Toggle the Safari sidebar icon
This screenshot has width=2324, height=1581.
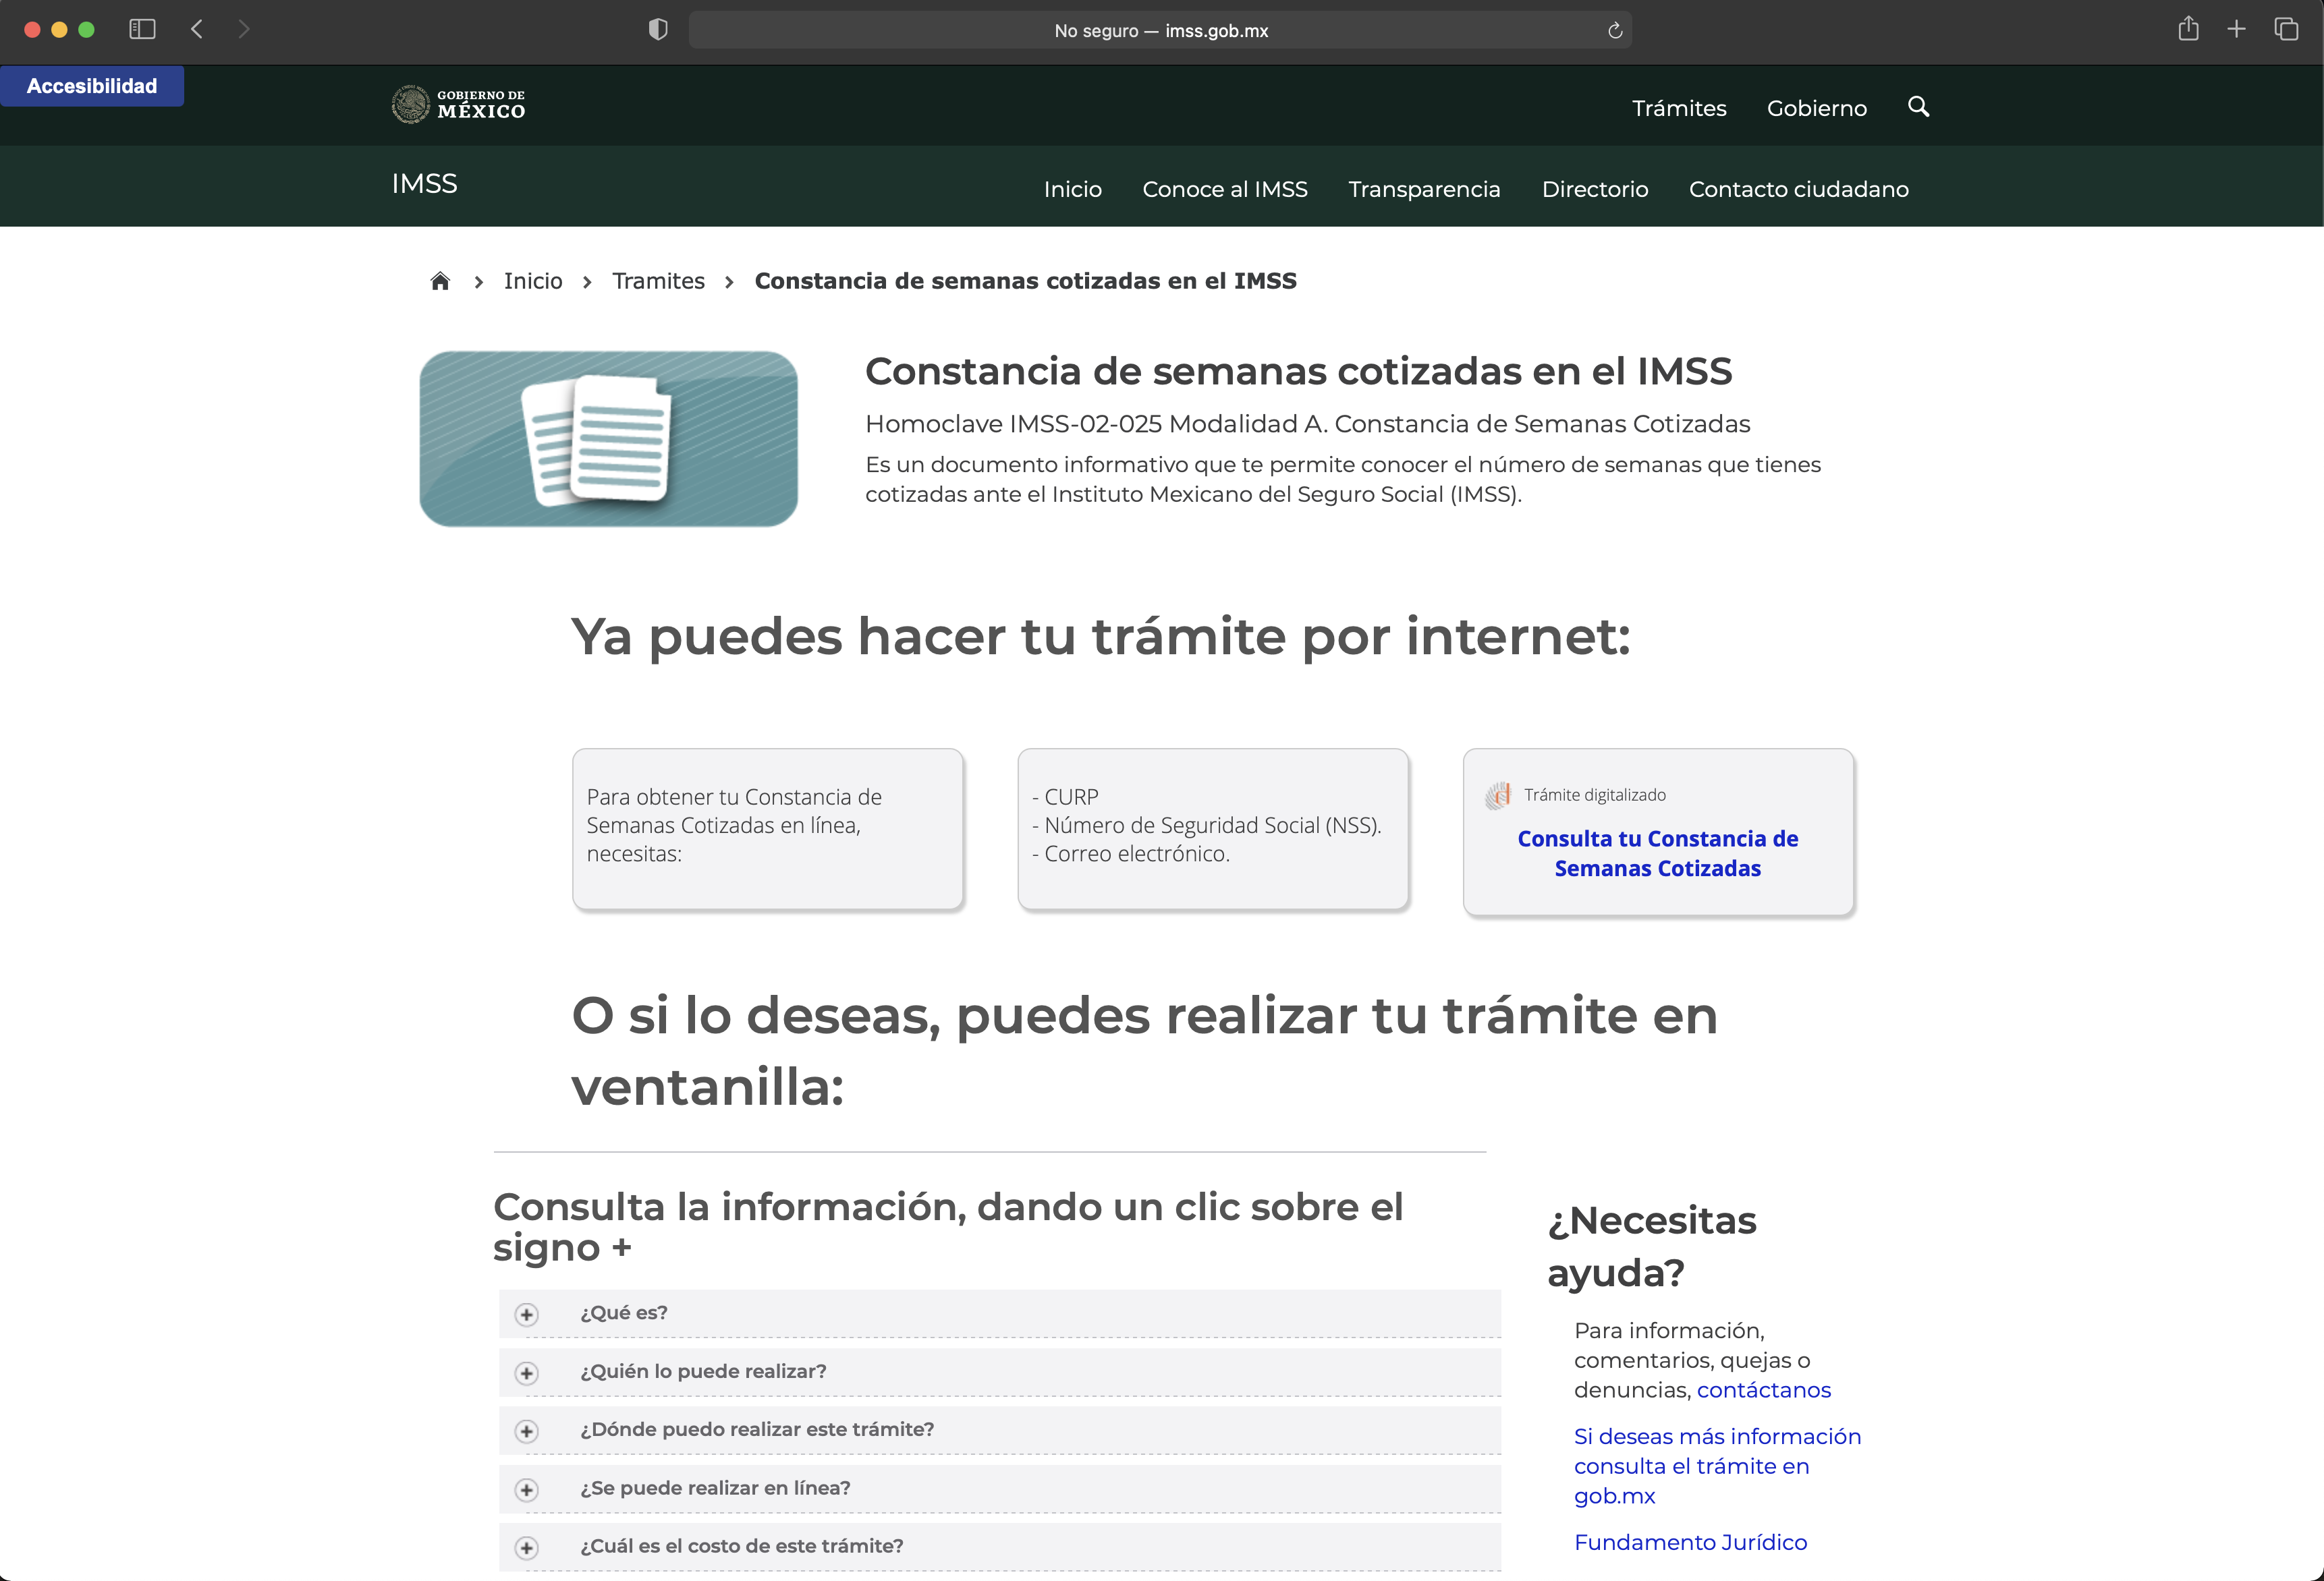pos(142,29)
